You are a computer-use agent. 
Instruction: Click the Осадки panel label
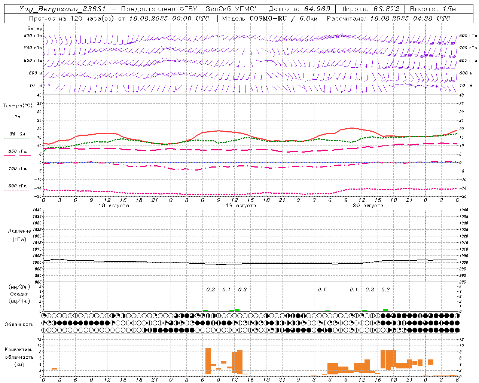[19, 294]
